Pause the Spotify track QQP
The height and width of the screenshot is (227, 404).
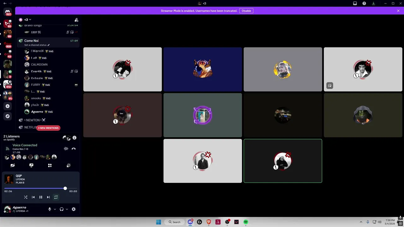[41, 197]
